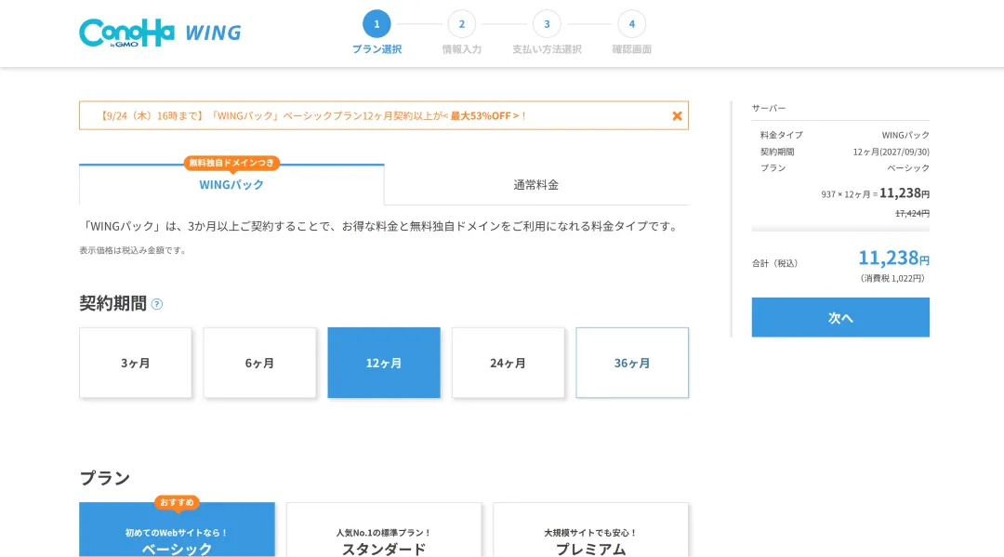Click the サーバー summary heading
1004x557 pixels.
point(769,108)
